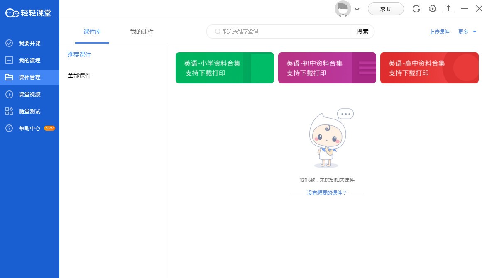The height and width of the screenshot is (278, 482).
Task: Open the 英语-初中资料合集 banner
Action: pyautogui.click(x=327, y=68)
